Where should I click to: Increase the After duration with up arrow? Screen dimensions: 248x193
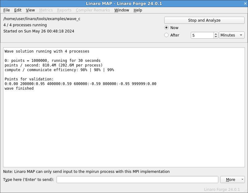216,34
